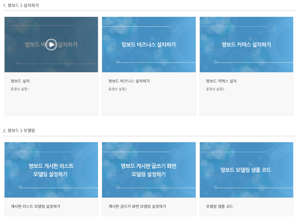The width and height of the screenshot is (298, 219).
Task: Open the 망보드 게시판 글쓰기 화면 모델링 설정하기 thumbnail
Action: 149,170
